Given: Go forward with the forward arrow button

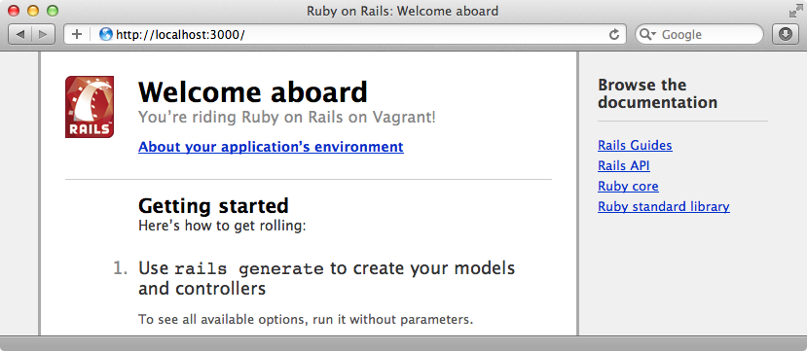Looking at the screenshot, I should (43, 34).
